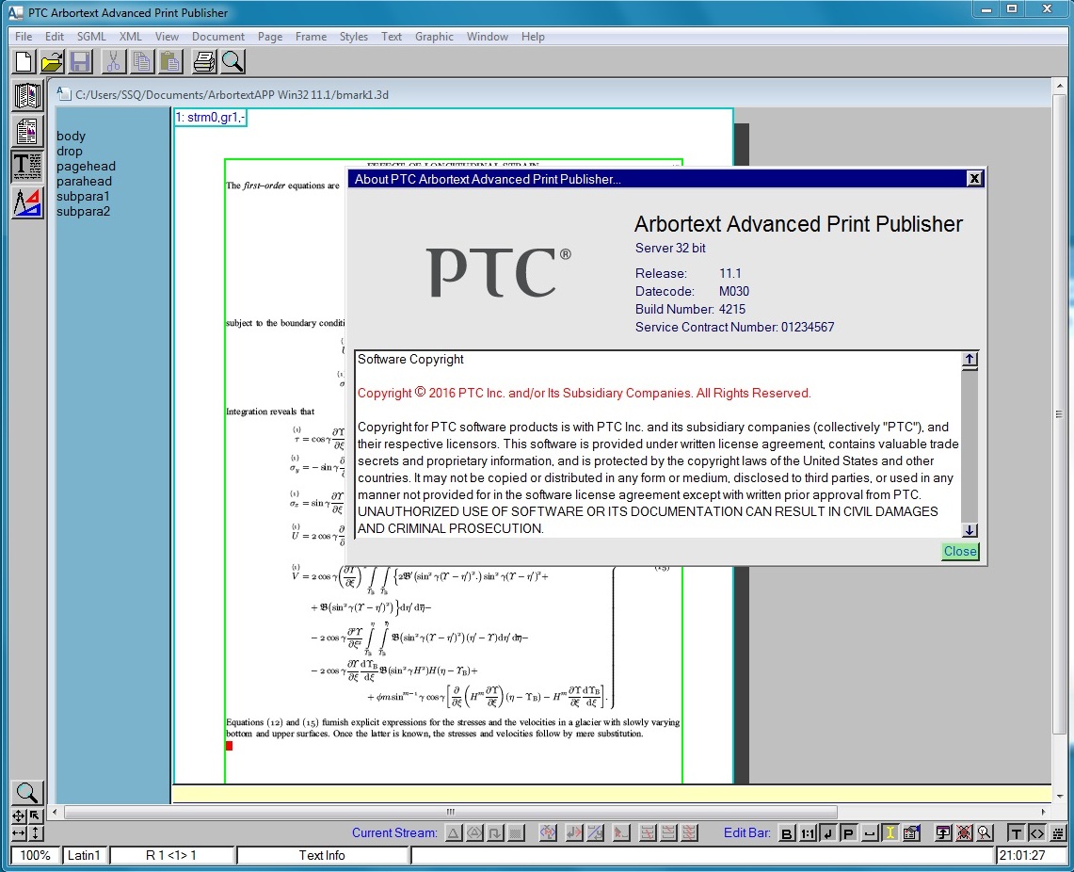The image size is (1074, 872).
Task: Open the Page menu
Action: point(270,37)
